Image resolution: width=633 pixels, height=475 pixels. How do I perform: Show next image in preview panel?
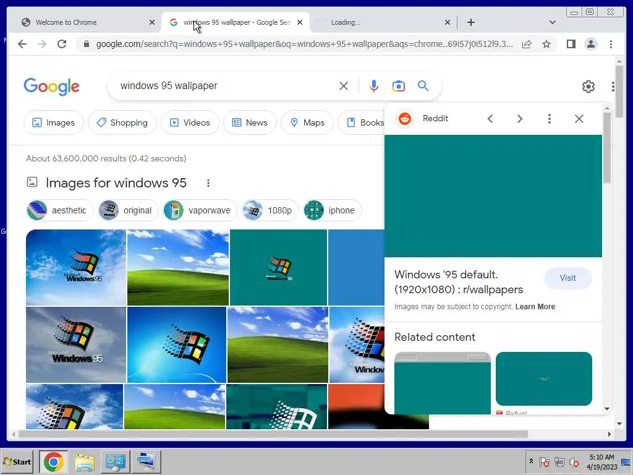coord(519,119)
